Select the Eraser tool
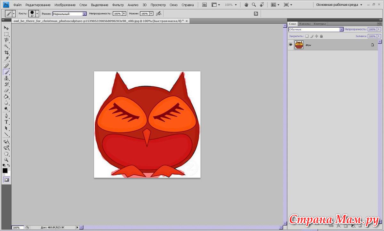The height and width of the screenshot is (231, 384). click(x=6, y=91)
